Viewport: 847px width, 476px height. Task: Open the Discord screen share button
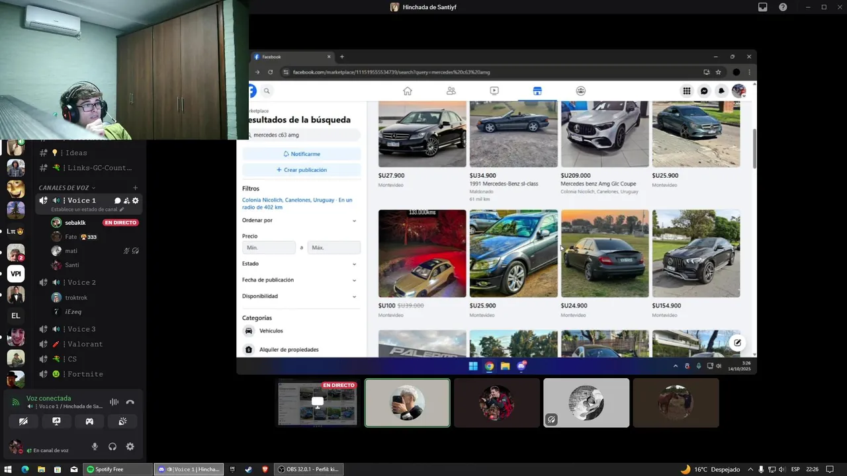[x=56, y=421]
